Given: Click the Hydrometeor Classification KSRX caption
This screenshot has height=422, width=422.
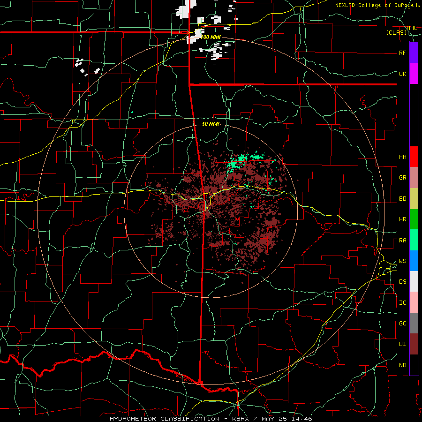Looking at the screenshot, I should point(211,419).
